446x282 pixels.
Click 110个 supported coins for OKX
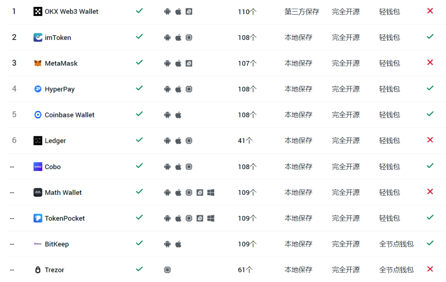pos(247,12)
